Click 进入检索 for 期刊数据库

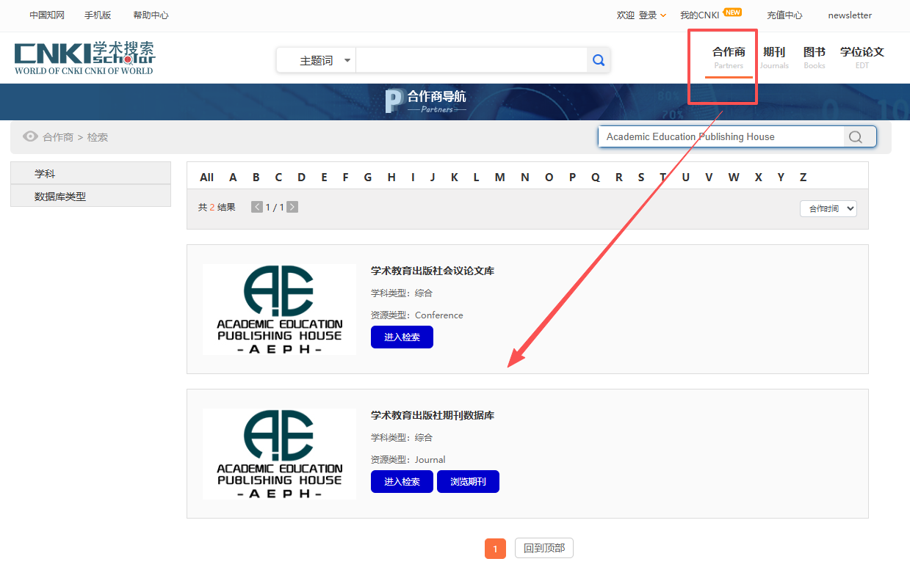click(402, 482)
